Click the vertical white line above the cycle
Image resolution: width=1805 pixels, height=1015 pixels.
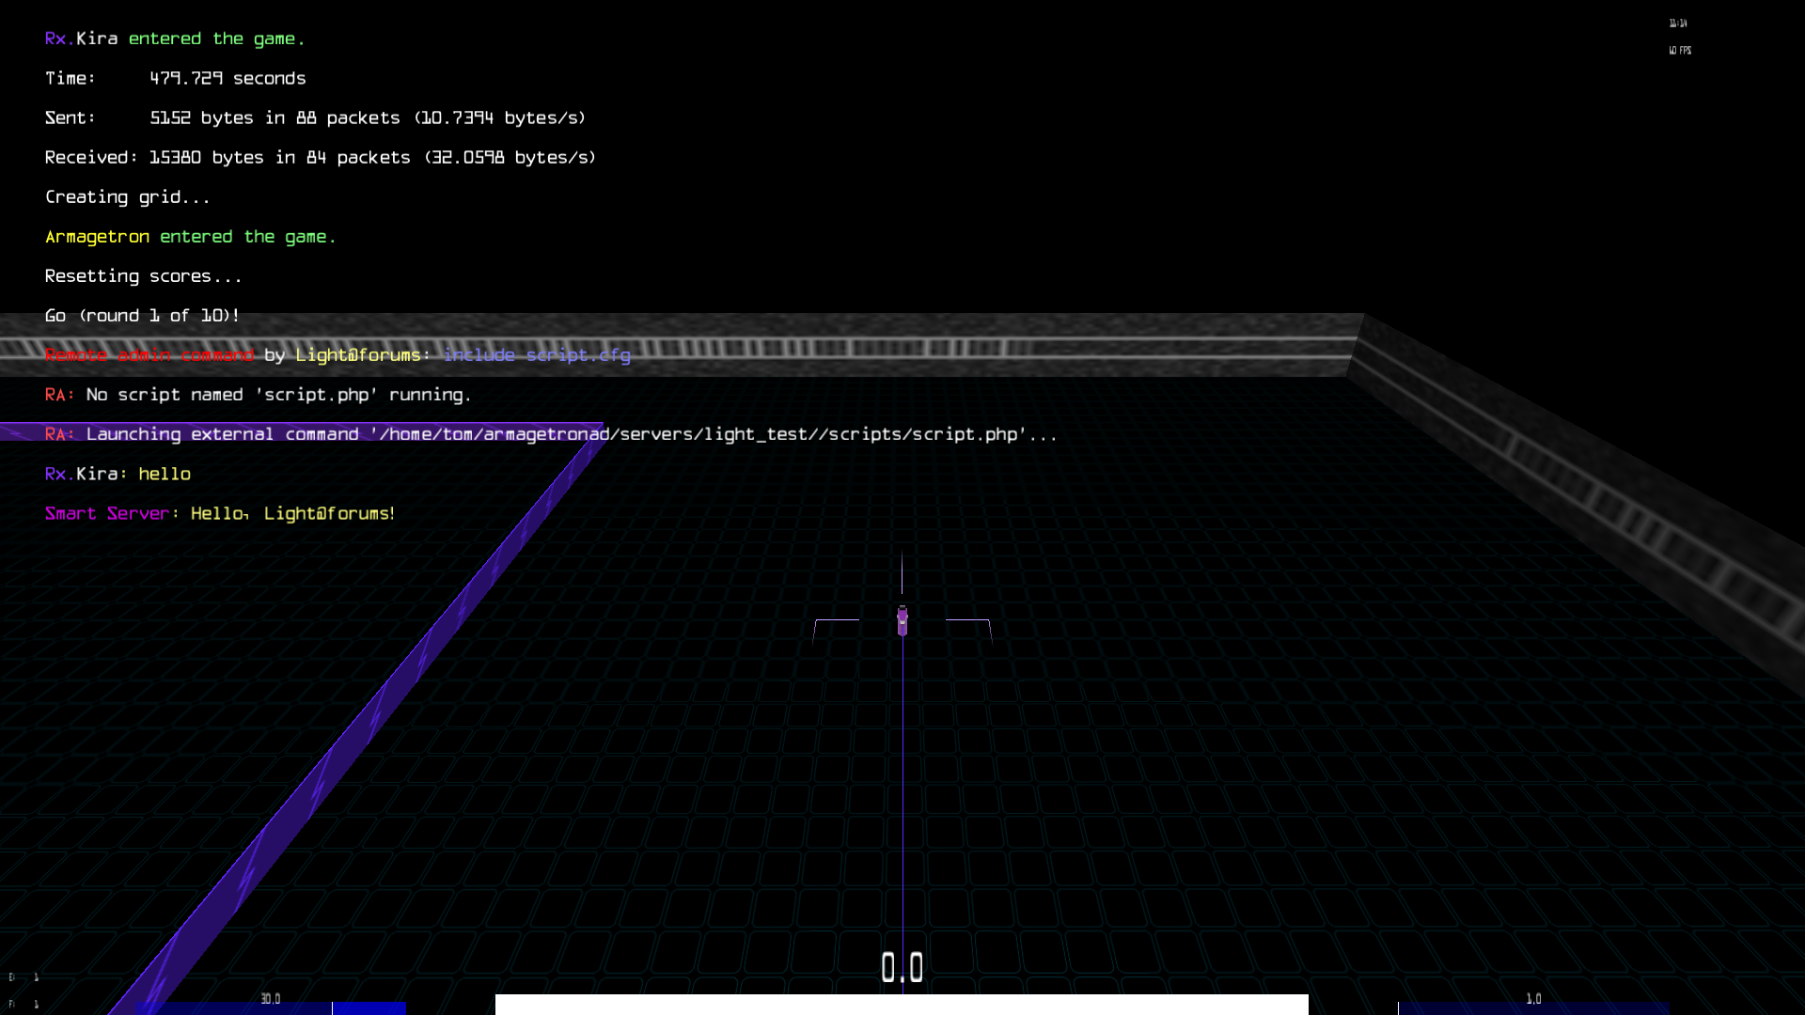pyautogui.click(x=902, y=571)
